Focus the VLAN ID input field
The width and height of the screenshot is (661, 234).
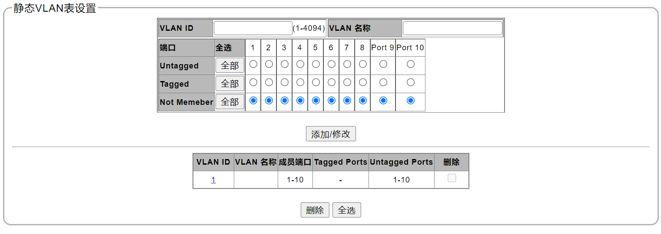click(x=253, y=28)
